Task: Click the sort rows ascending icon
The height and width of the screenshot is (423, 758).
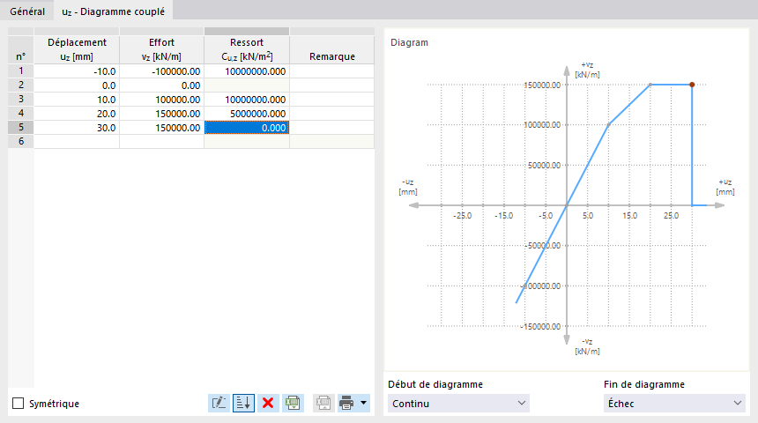Action: (243, 403)
